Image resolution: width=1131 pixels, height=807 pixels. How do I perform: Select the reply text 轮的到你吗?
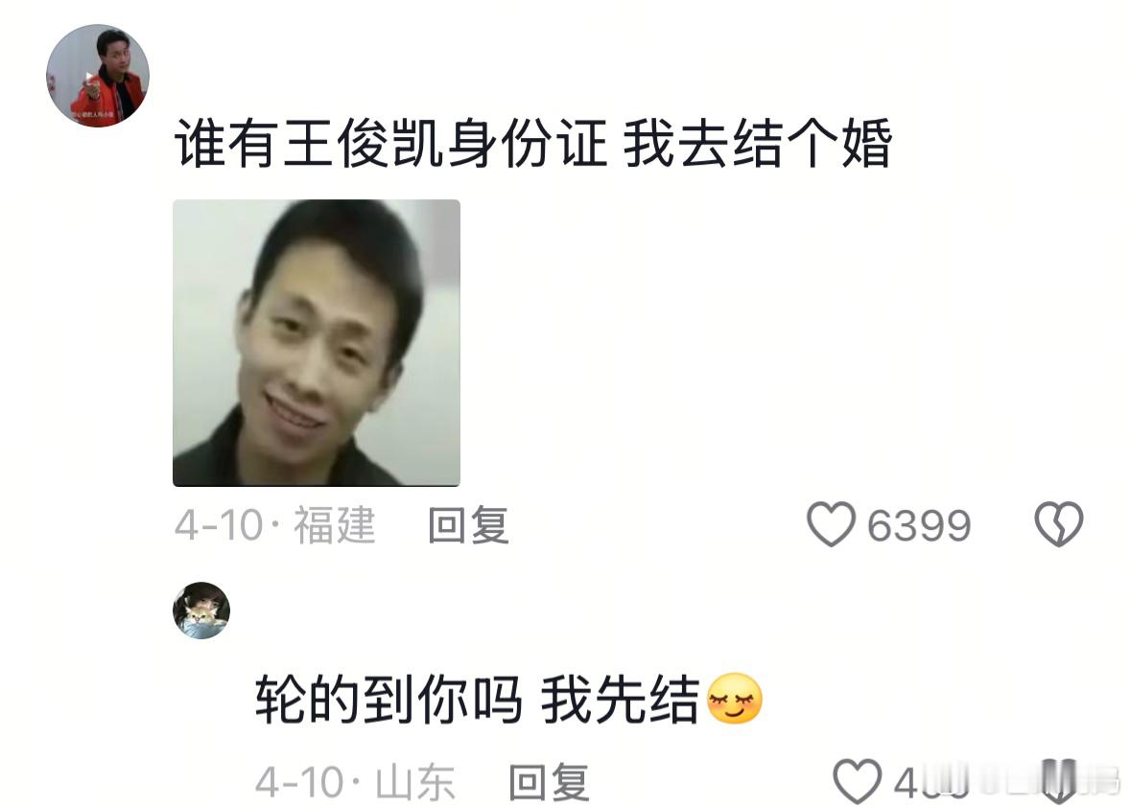(x=389, y=700)
